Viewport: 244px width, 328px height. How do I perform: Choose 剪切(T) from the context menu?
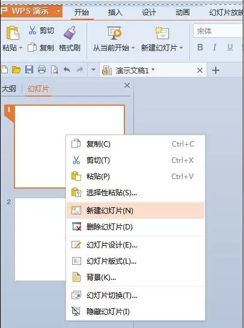click(x=135, y=160)
